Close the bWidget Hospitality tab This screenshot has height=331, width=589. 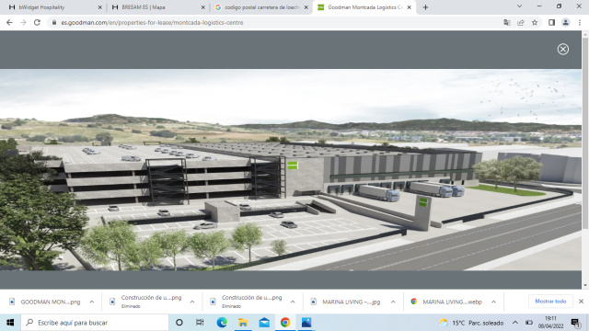pyautogui.click(x=100, y=7)
